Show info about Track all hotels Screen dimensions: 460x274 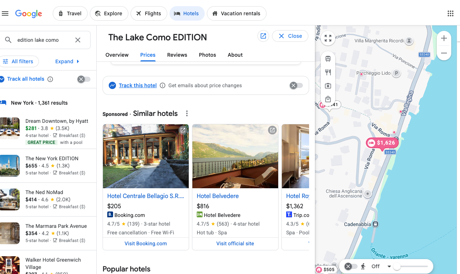click(51, 79)
